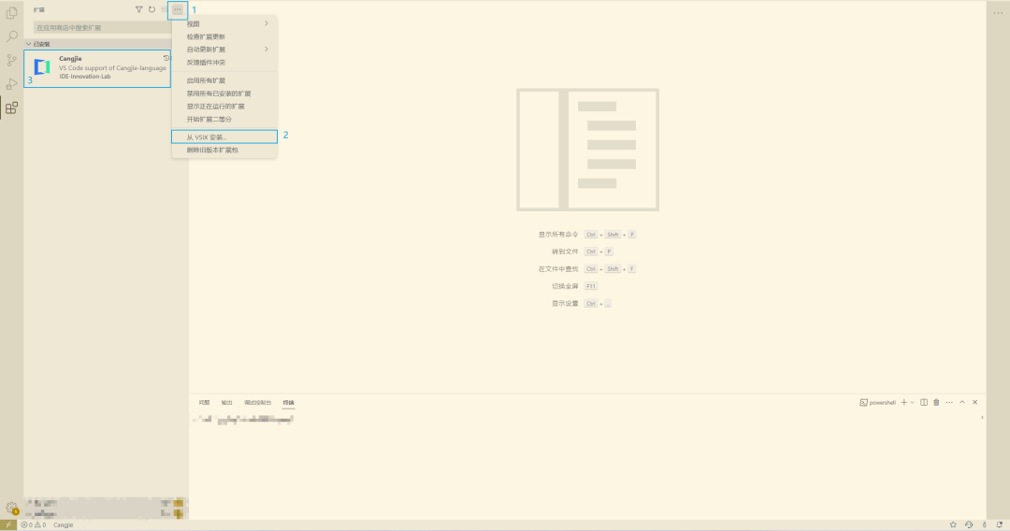Click the history icon on the Cangjie extension
The image size is (1010, 531).
tap(166, 58)
